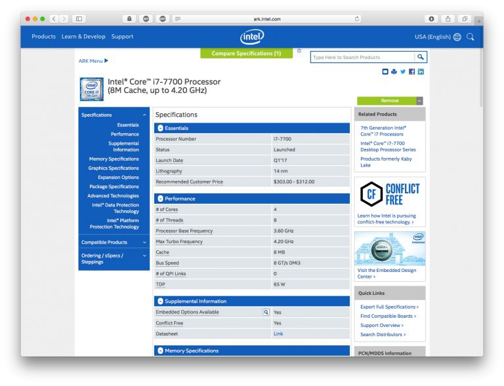Image resolution: width=504 pixels, height=386 pixels.
Task: Click Export Full Specifications link
Action: click(x=390, y=307)
